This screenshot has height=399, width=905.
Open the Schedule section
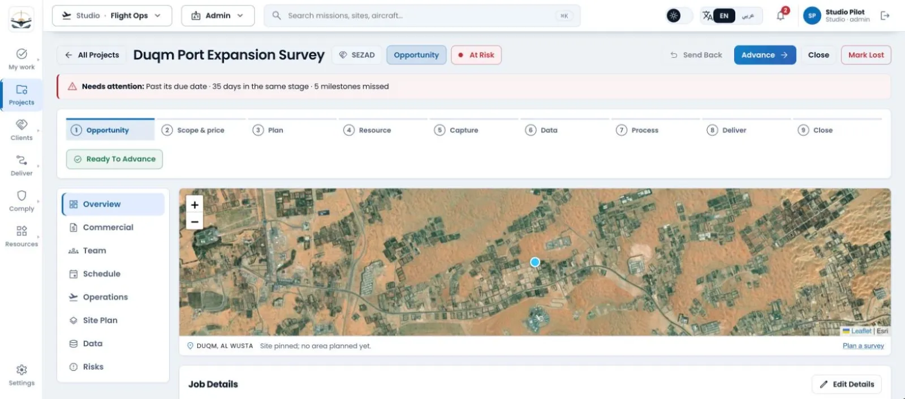point(113,274)
